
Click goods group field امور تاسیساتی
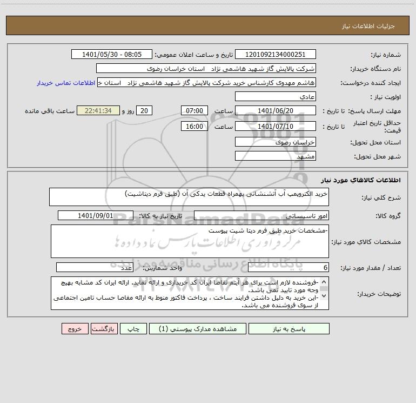tap(261, 215)
